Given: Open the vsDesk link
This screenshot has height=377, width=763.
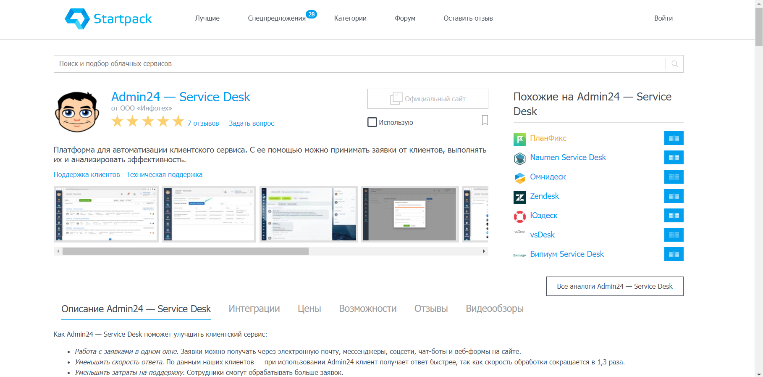Looking at the screenshot, I should tap(543, 235).
